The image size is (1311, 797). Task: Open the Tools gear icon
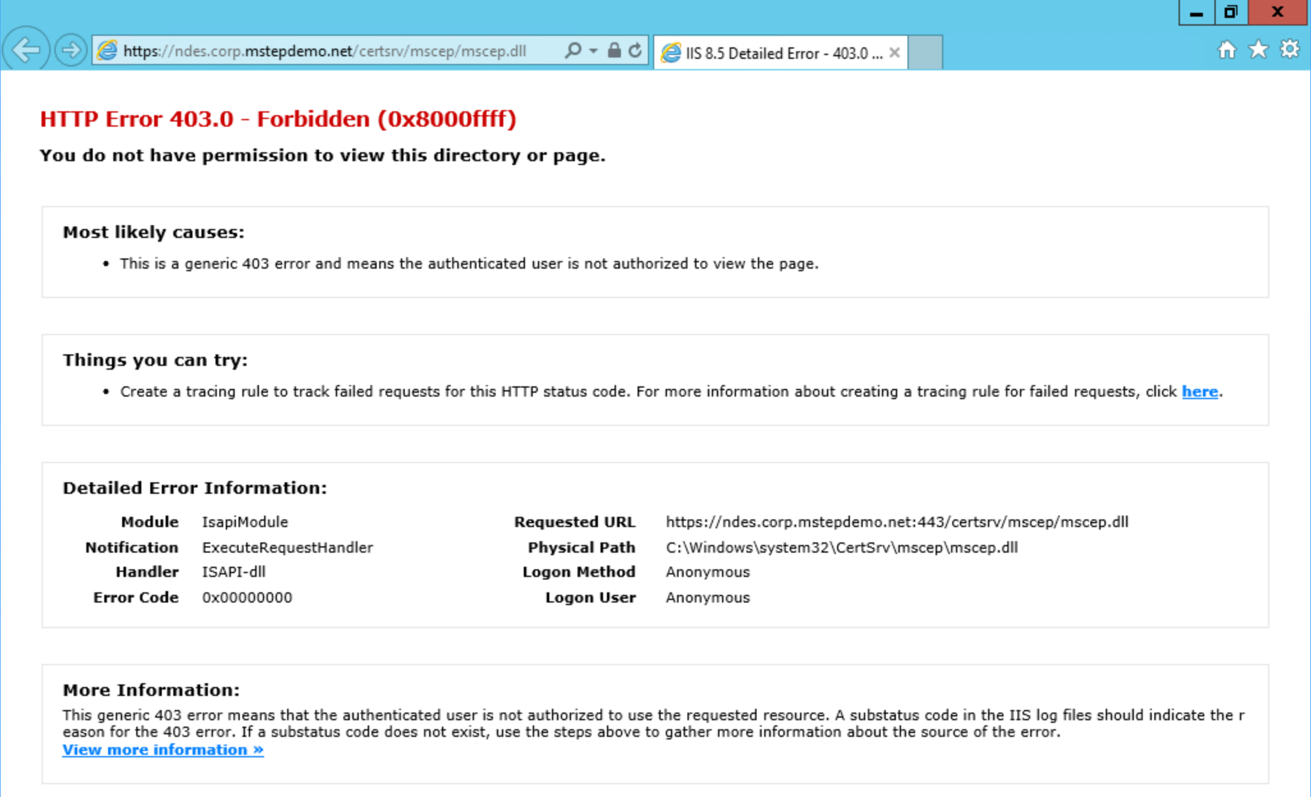(1290, 50)
